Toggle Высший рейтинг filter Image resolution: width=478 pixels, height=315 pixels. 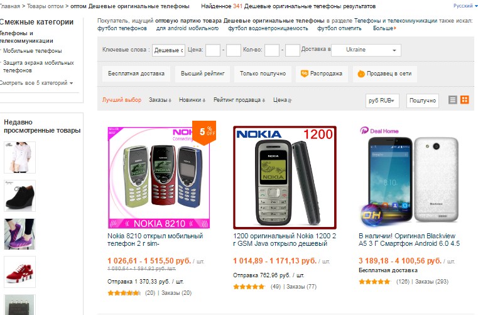coord(202,74)
